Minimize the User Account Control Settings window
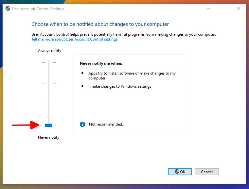Image resolution: width=249 pixels, height=189 pixels. (209, 9)
